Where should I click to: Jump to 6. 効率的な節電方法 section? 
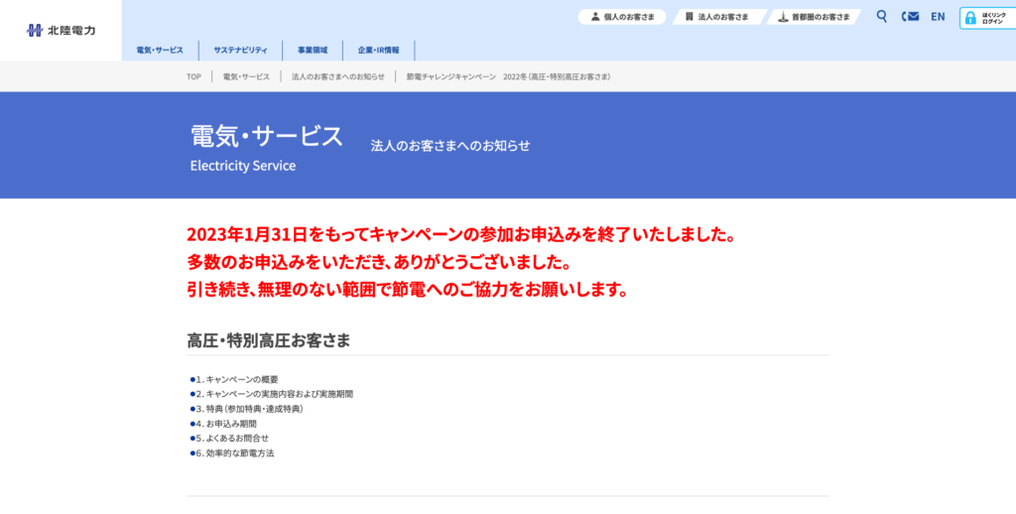tap(234, 452)
